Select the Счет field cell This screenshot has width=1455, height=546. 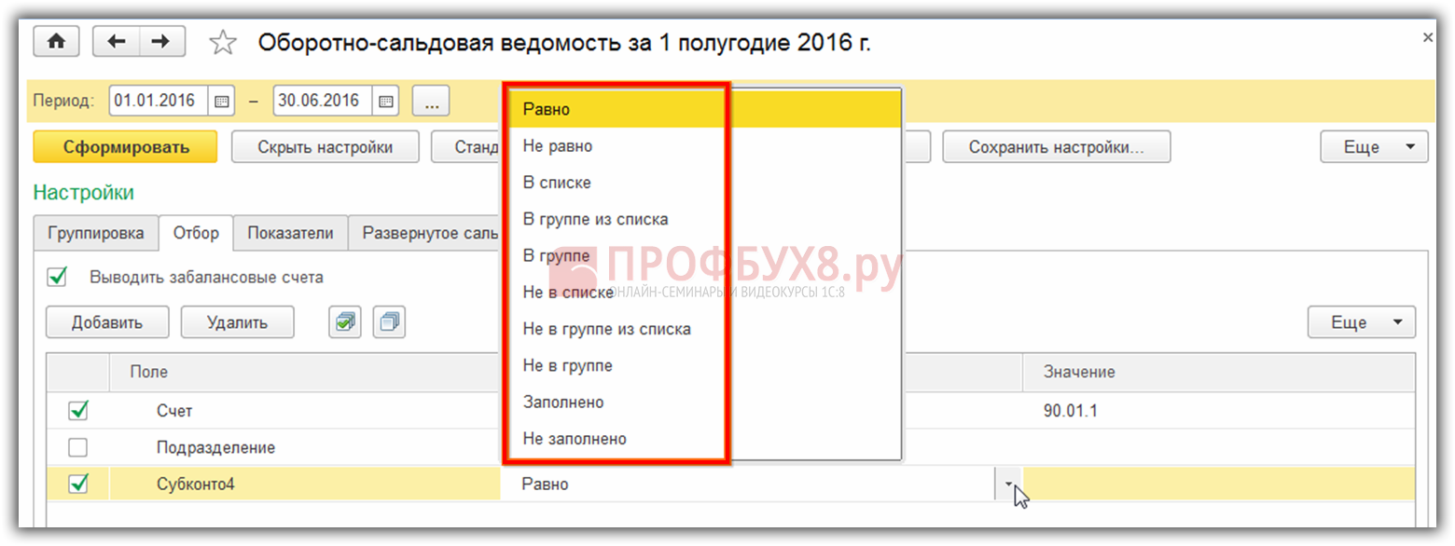point(304,410)
